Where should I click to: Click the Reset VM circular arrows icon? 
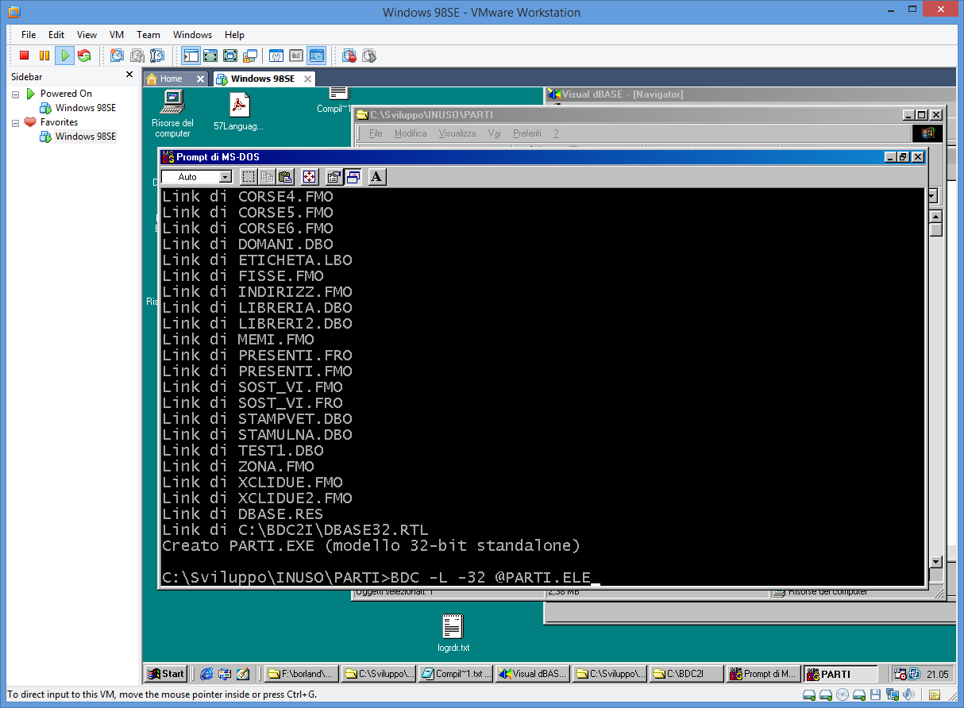tap(84, 56)
